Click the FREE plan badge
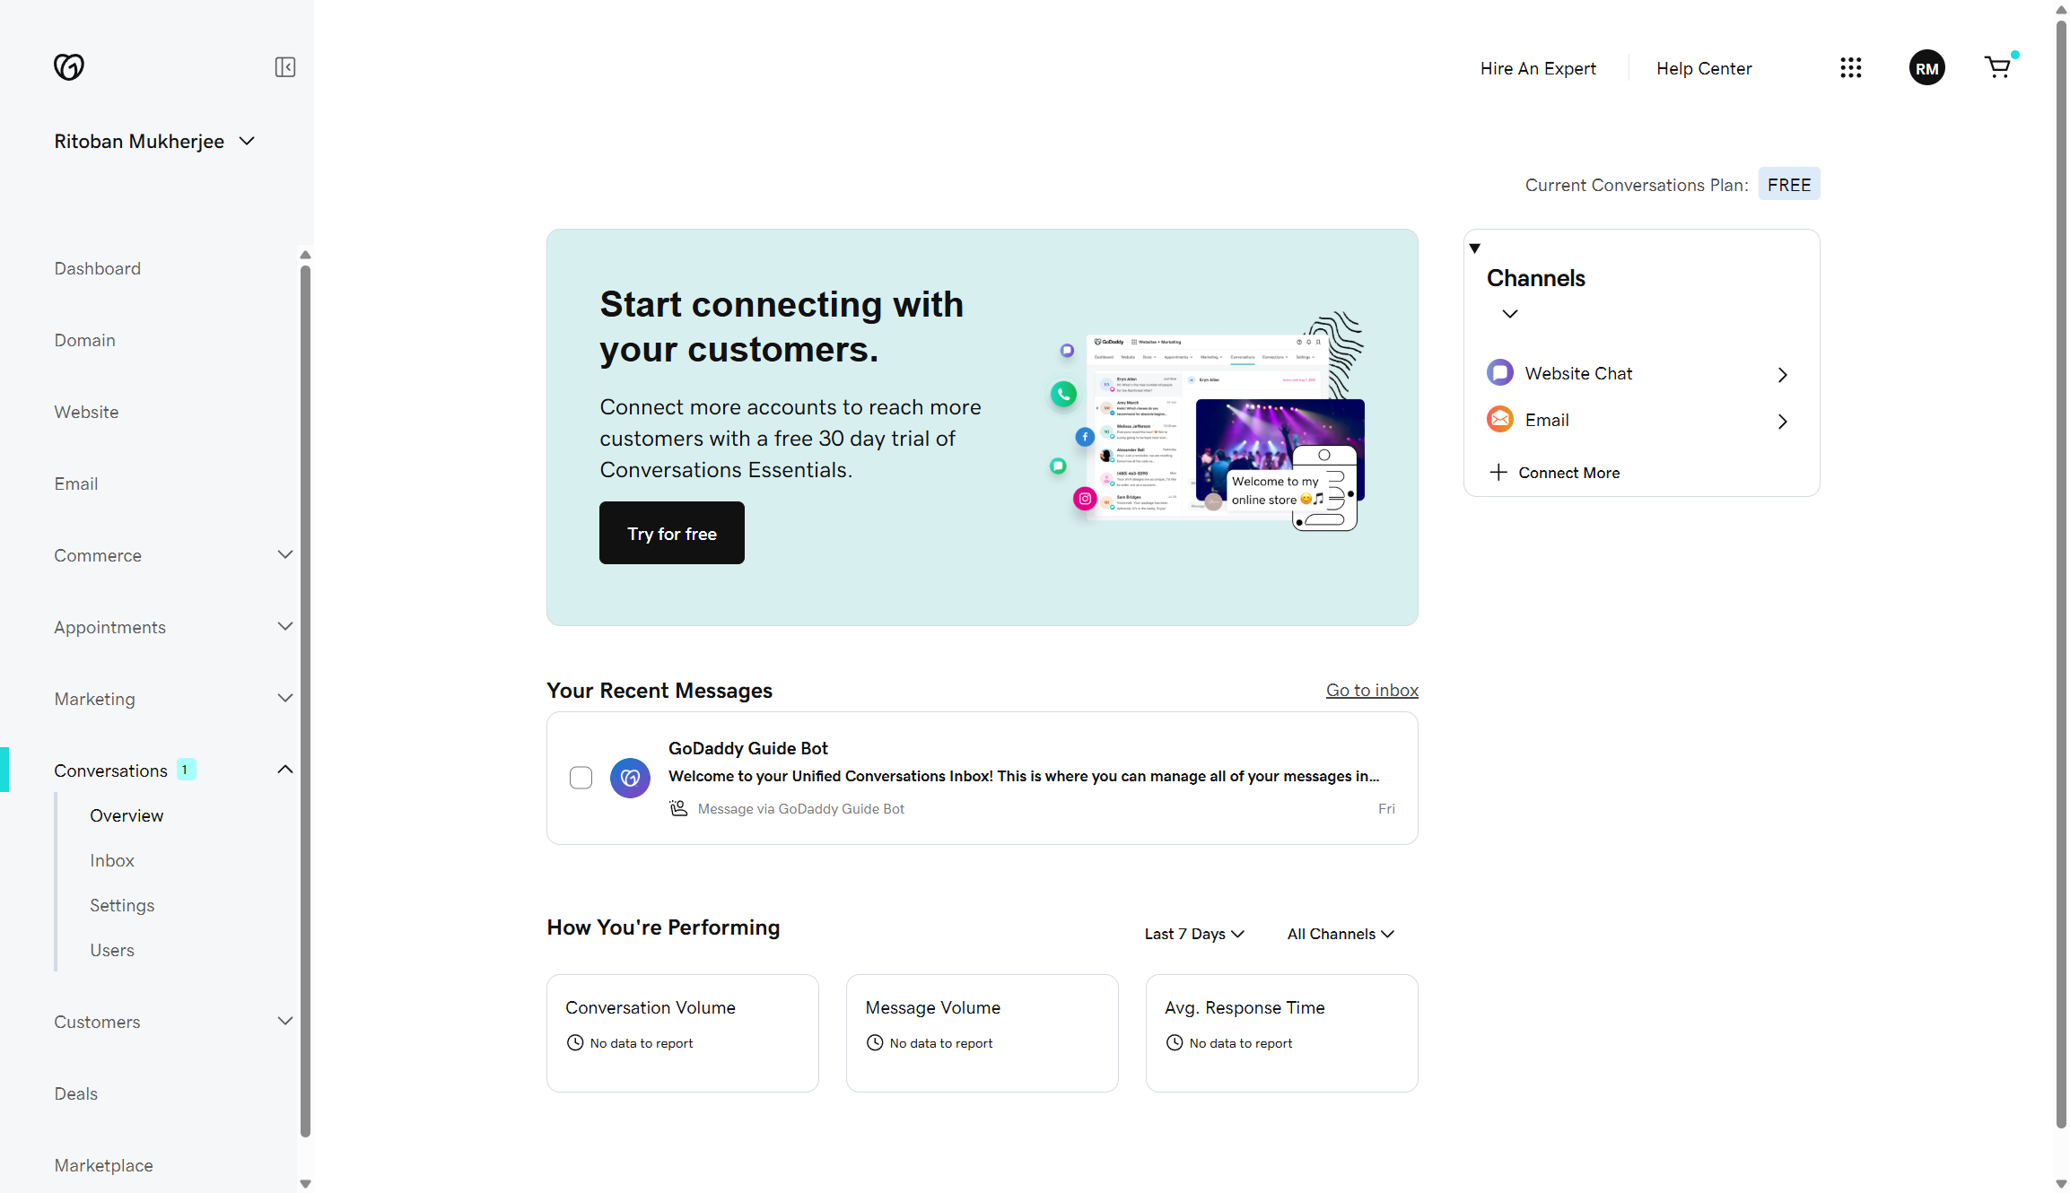Screen dimensions: 2070x1193 pos(1789,184)
